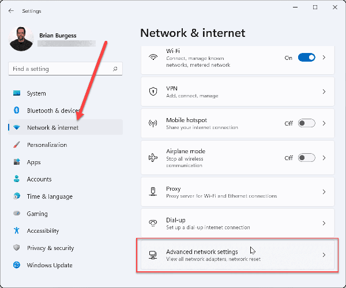Switch to Apps settings category
The image size is (346, 288).
[x=65, y=162]
